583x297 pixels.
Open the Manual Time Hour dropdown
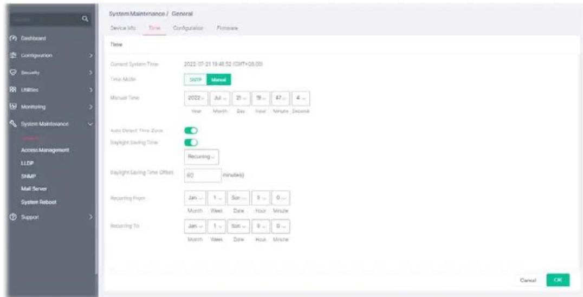[x=261, y=99]
